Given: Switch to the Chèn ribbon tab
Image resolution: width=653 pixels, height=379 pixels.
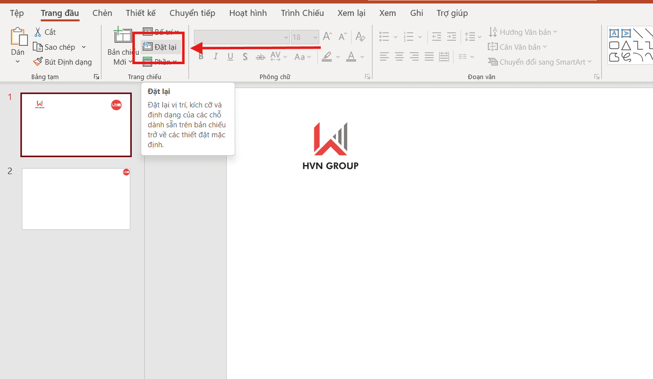Looking at the screenshot, I should [102, 13].
